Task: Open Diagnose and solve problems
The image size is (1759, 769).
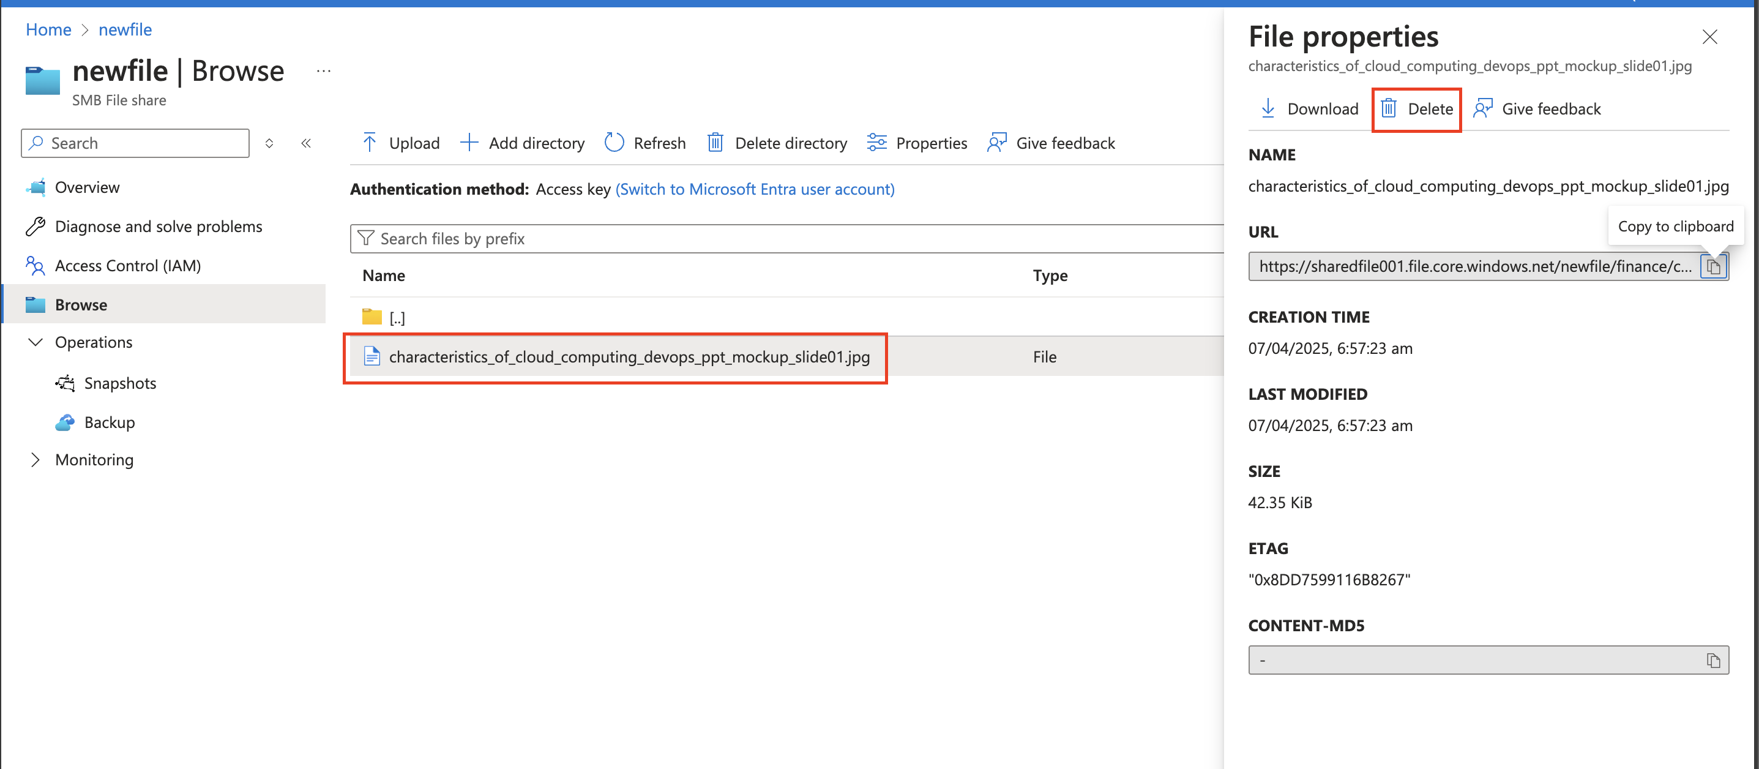Action: tap(159, 226)
